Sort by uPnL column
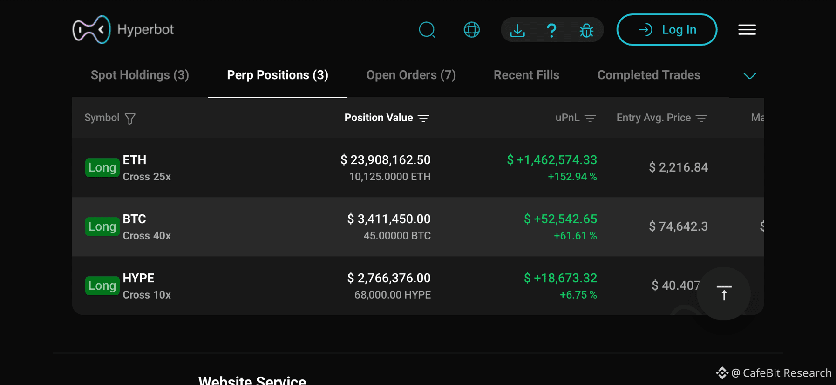The image size is (836, 385). [576, 118]
